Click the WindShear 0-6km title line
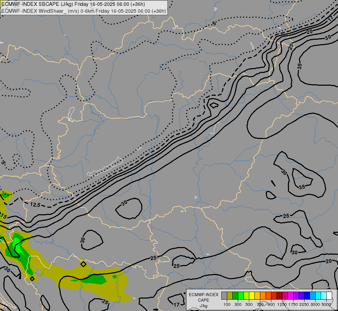The image size is (338, 311). click(x=84, y=11)
